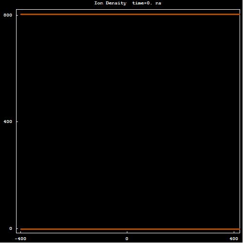Click the -400 label on horizontal axis
Viewport: 243px width, 243px height.
pos(20,239)
